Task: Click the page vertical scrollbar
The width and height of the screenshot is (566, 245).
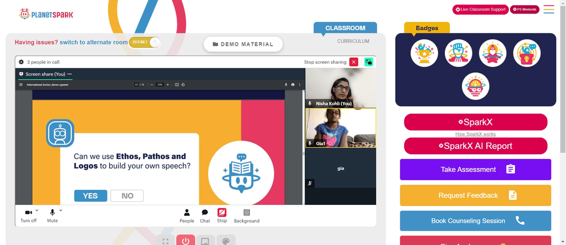Action: pos(563,123)
